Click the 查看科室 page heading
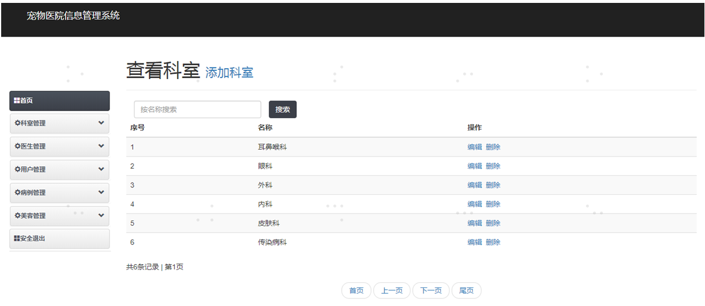Viewport: 705px width, 306px height. click(163, 70)
